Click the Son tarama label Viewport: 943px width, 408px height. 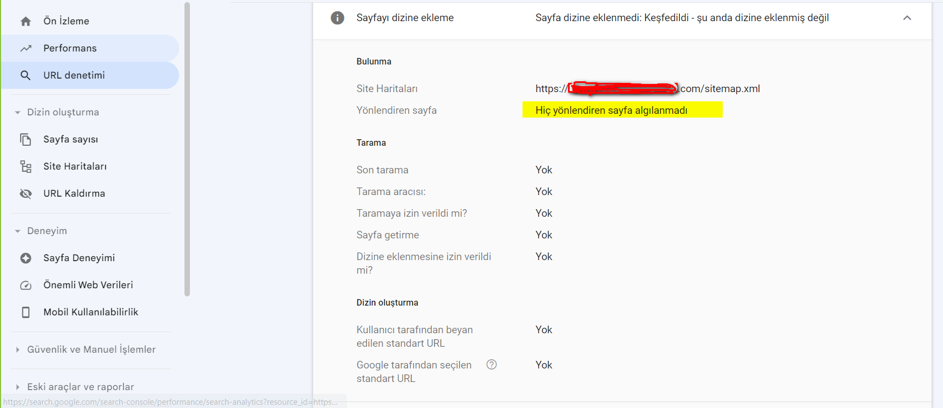tap(383, 170)
